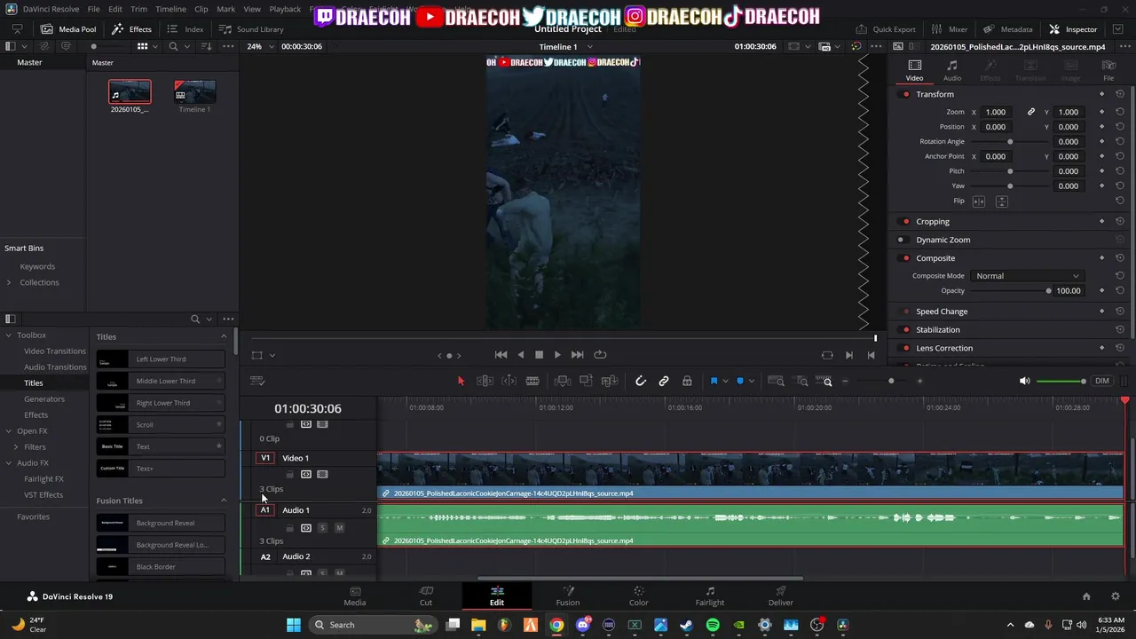The image size is (1136, 639).
Task: Click the Full Extent Zoom icon
Action: pos(776,381)
